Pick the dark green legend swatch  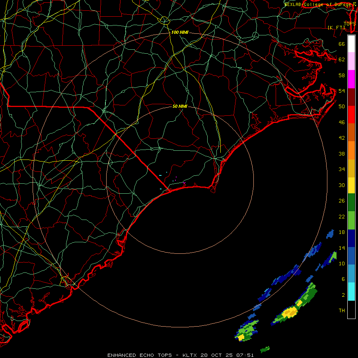(351, 202)
